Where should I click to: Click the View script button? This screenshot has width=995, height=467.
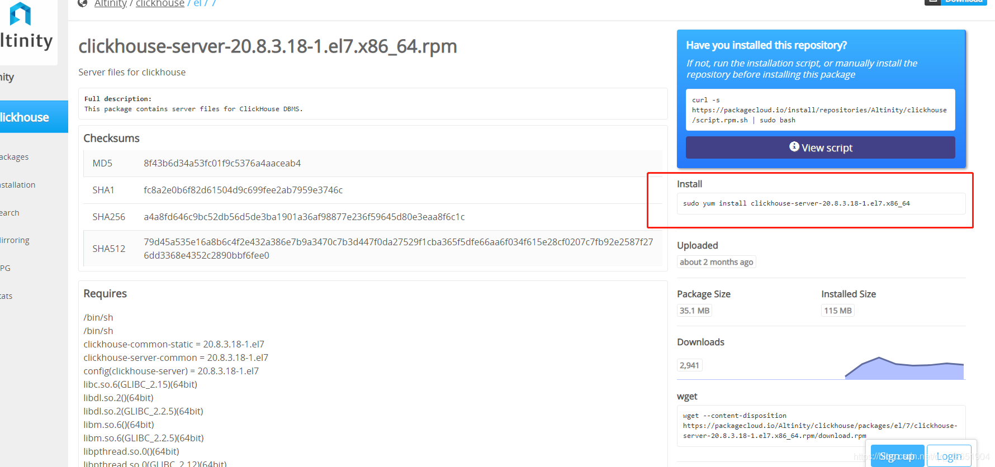pyautogui.click(x=820, y=147)
